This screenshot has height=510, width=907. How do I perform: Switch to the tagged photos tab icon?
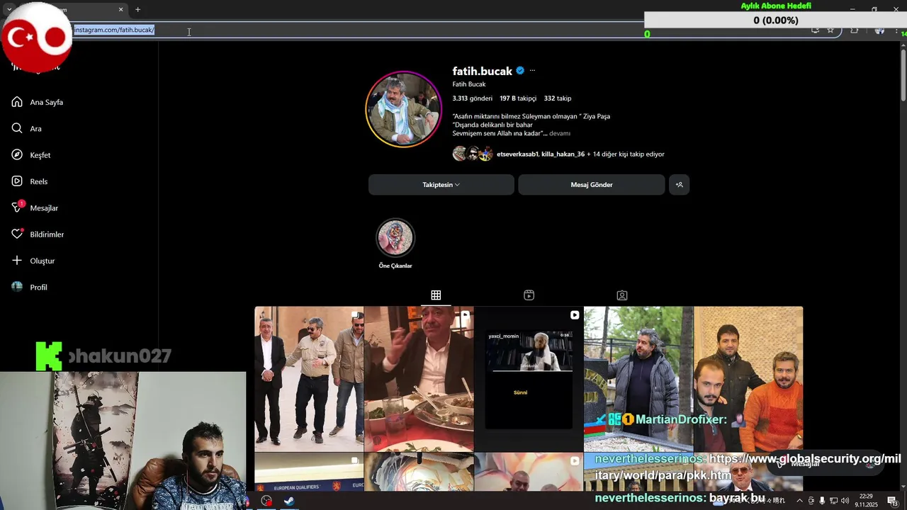pos(621,295)
